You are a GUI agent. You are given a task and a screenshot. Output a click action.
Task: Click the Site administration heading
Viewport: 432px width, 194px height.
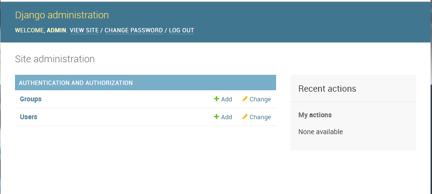click(x=55, y=59)
